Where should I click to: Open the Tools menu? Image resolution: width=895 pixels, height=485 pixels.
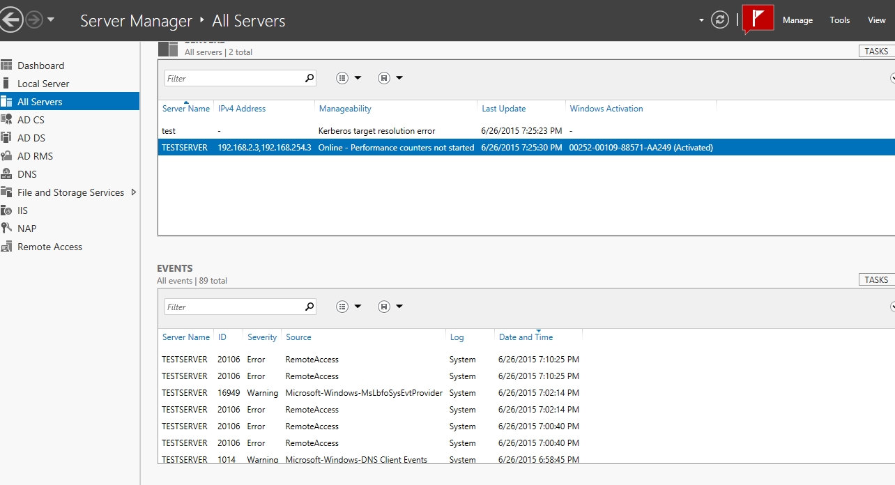tap(839, 20)
